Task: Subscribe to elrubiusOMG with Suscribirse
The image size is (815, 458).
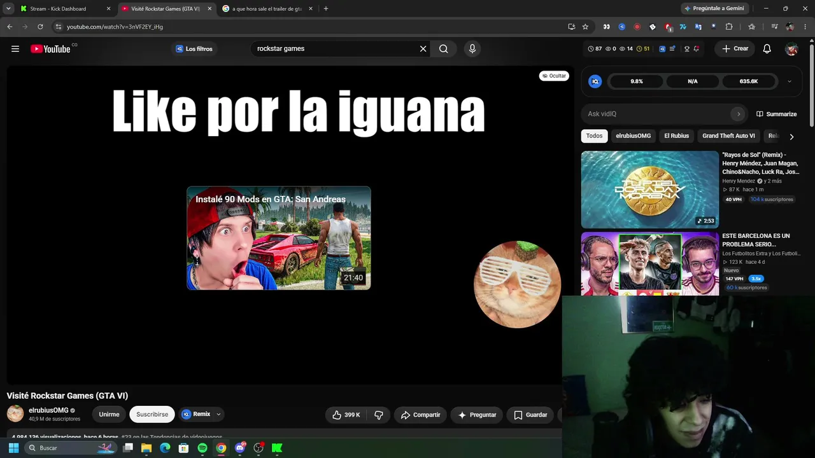Action: point(152,414)
